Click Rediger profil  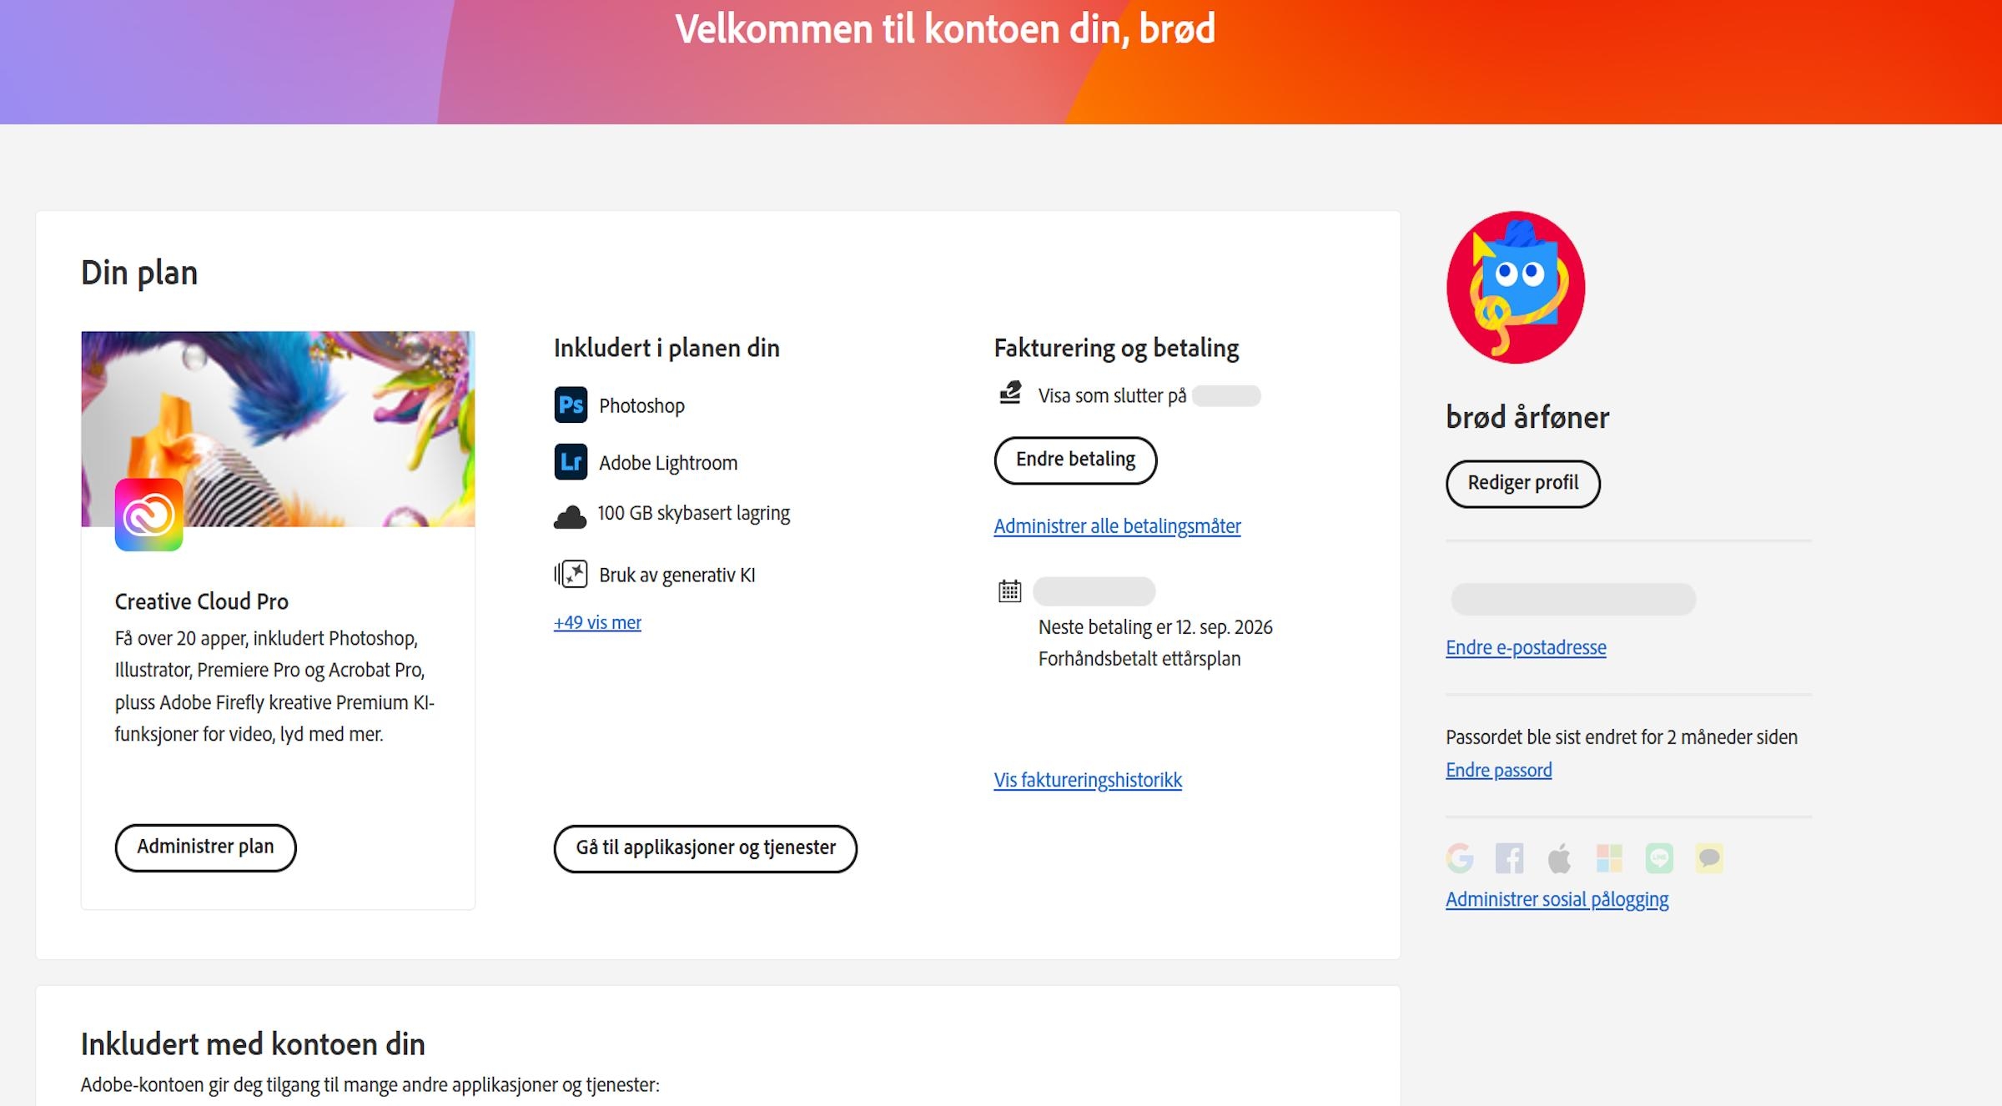coord(1522,483)
